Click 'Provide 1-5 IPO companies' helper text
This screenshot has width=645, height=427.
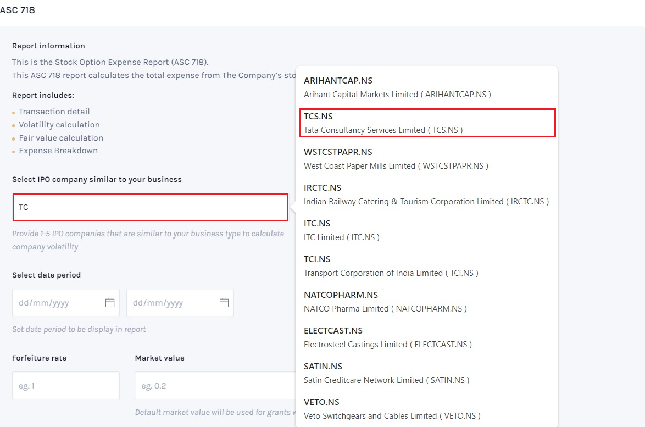(148, 240)
